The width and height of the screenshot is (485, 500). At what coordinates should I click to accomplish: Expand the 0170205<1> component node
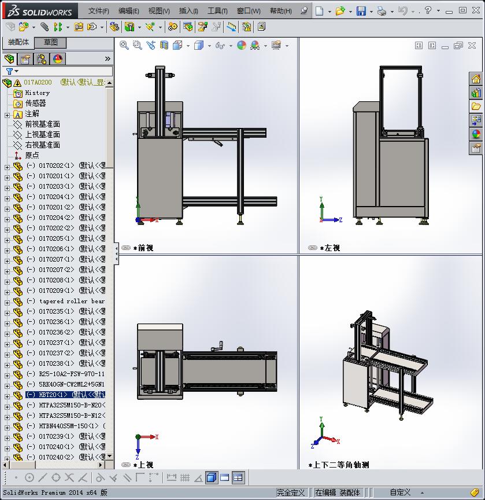[7, 240]
